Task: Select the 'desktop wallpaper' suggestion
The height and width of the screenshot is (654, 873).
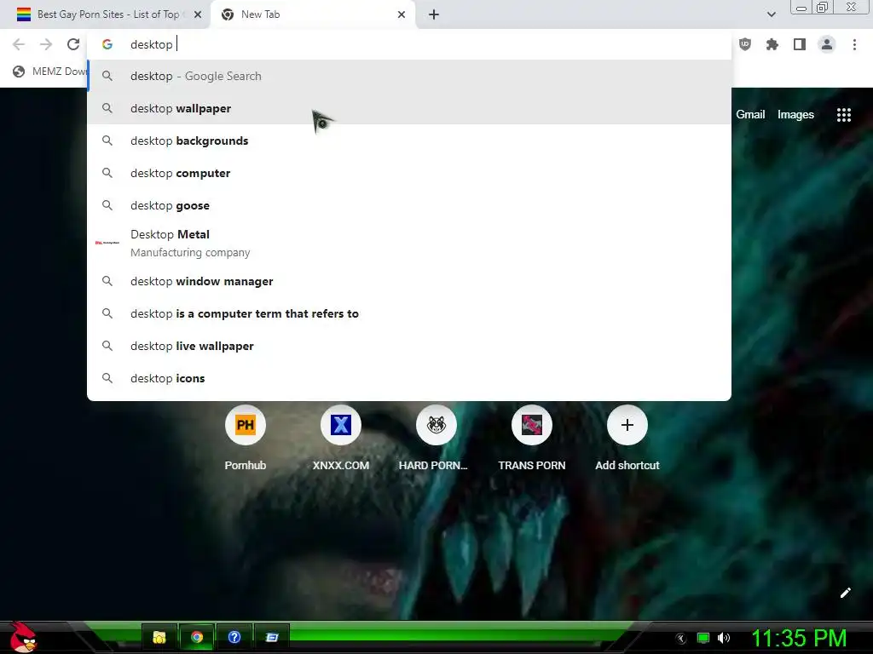Action: (408, 108)
